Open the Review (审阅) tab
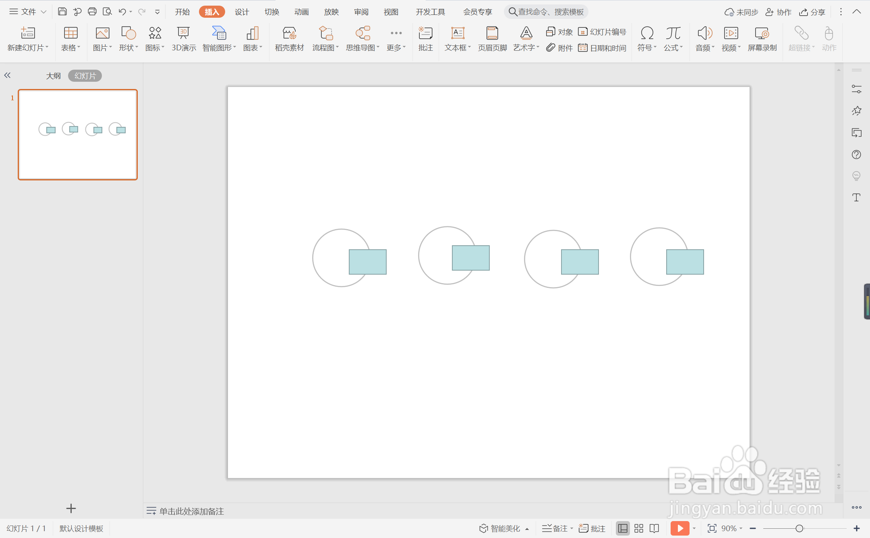870x538 pixels. point(361,12)
